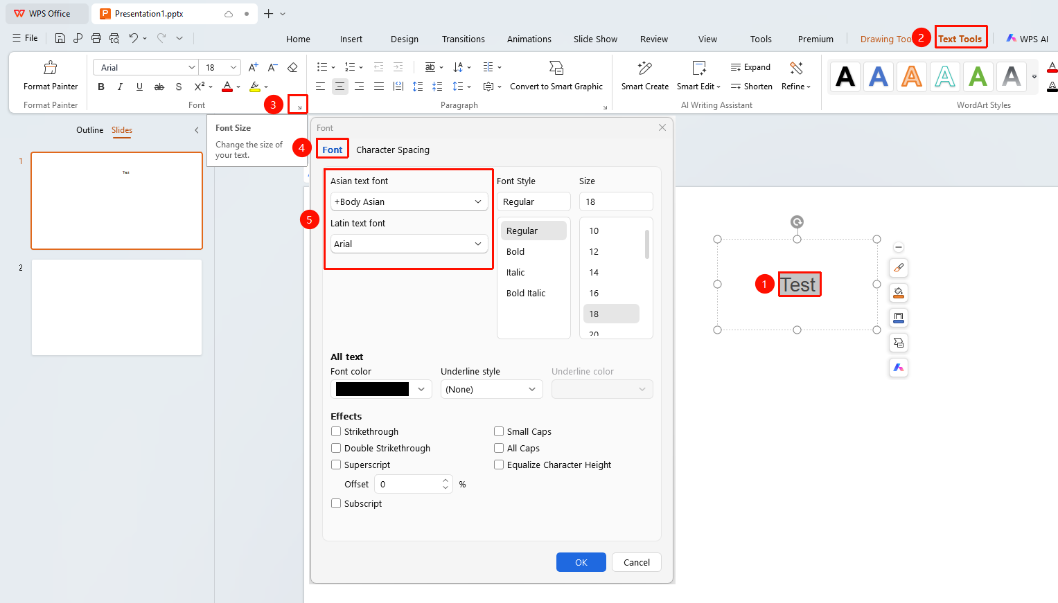The image size is (1058, 603).
Task: Click the Italic ribbon icon
Action: pos(120,87)
